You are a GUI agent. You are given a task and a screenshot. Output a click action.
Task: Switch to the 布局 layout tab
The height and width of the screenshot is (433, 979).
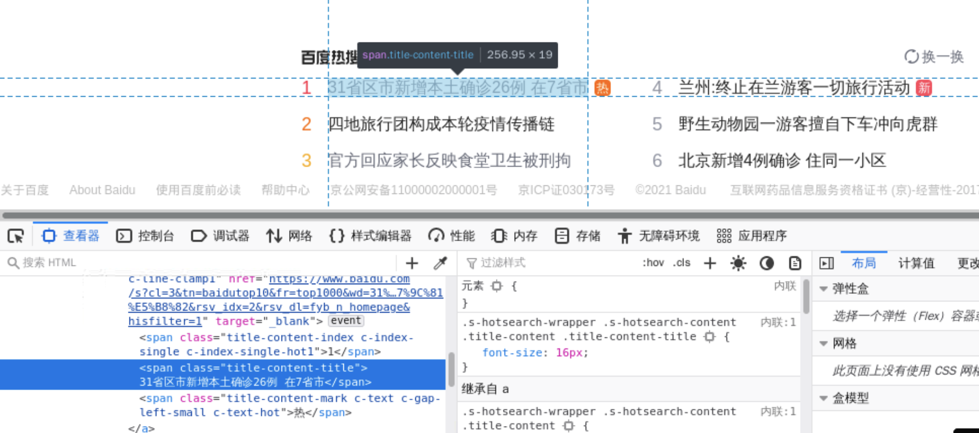[864, 263]
